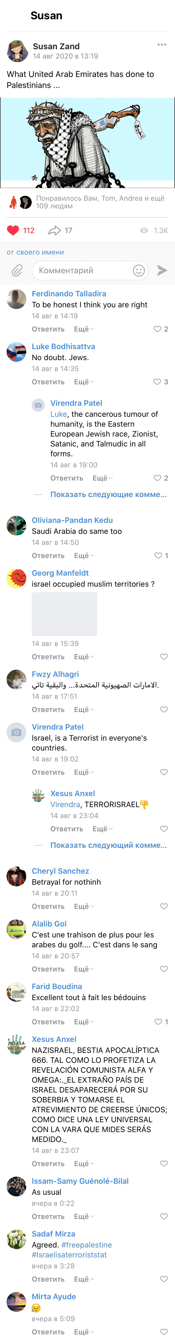
Task: Type in the Комментарий input field
Action: [x=80, y=270]
